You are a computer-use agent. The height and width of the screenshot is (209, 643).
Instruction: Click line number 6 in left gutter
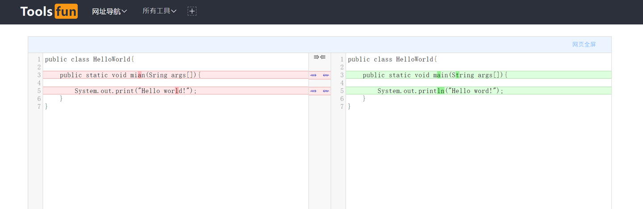click(39, 98)
